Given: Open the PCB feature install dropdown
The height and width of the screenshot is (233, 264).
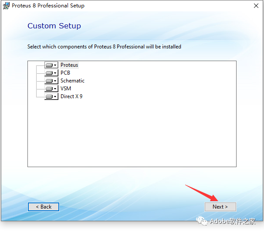Looking at the screenshot, I should coord(51,73).
